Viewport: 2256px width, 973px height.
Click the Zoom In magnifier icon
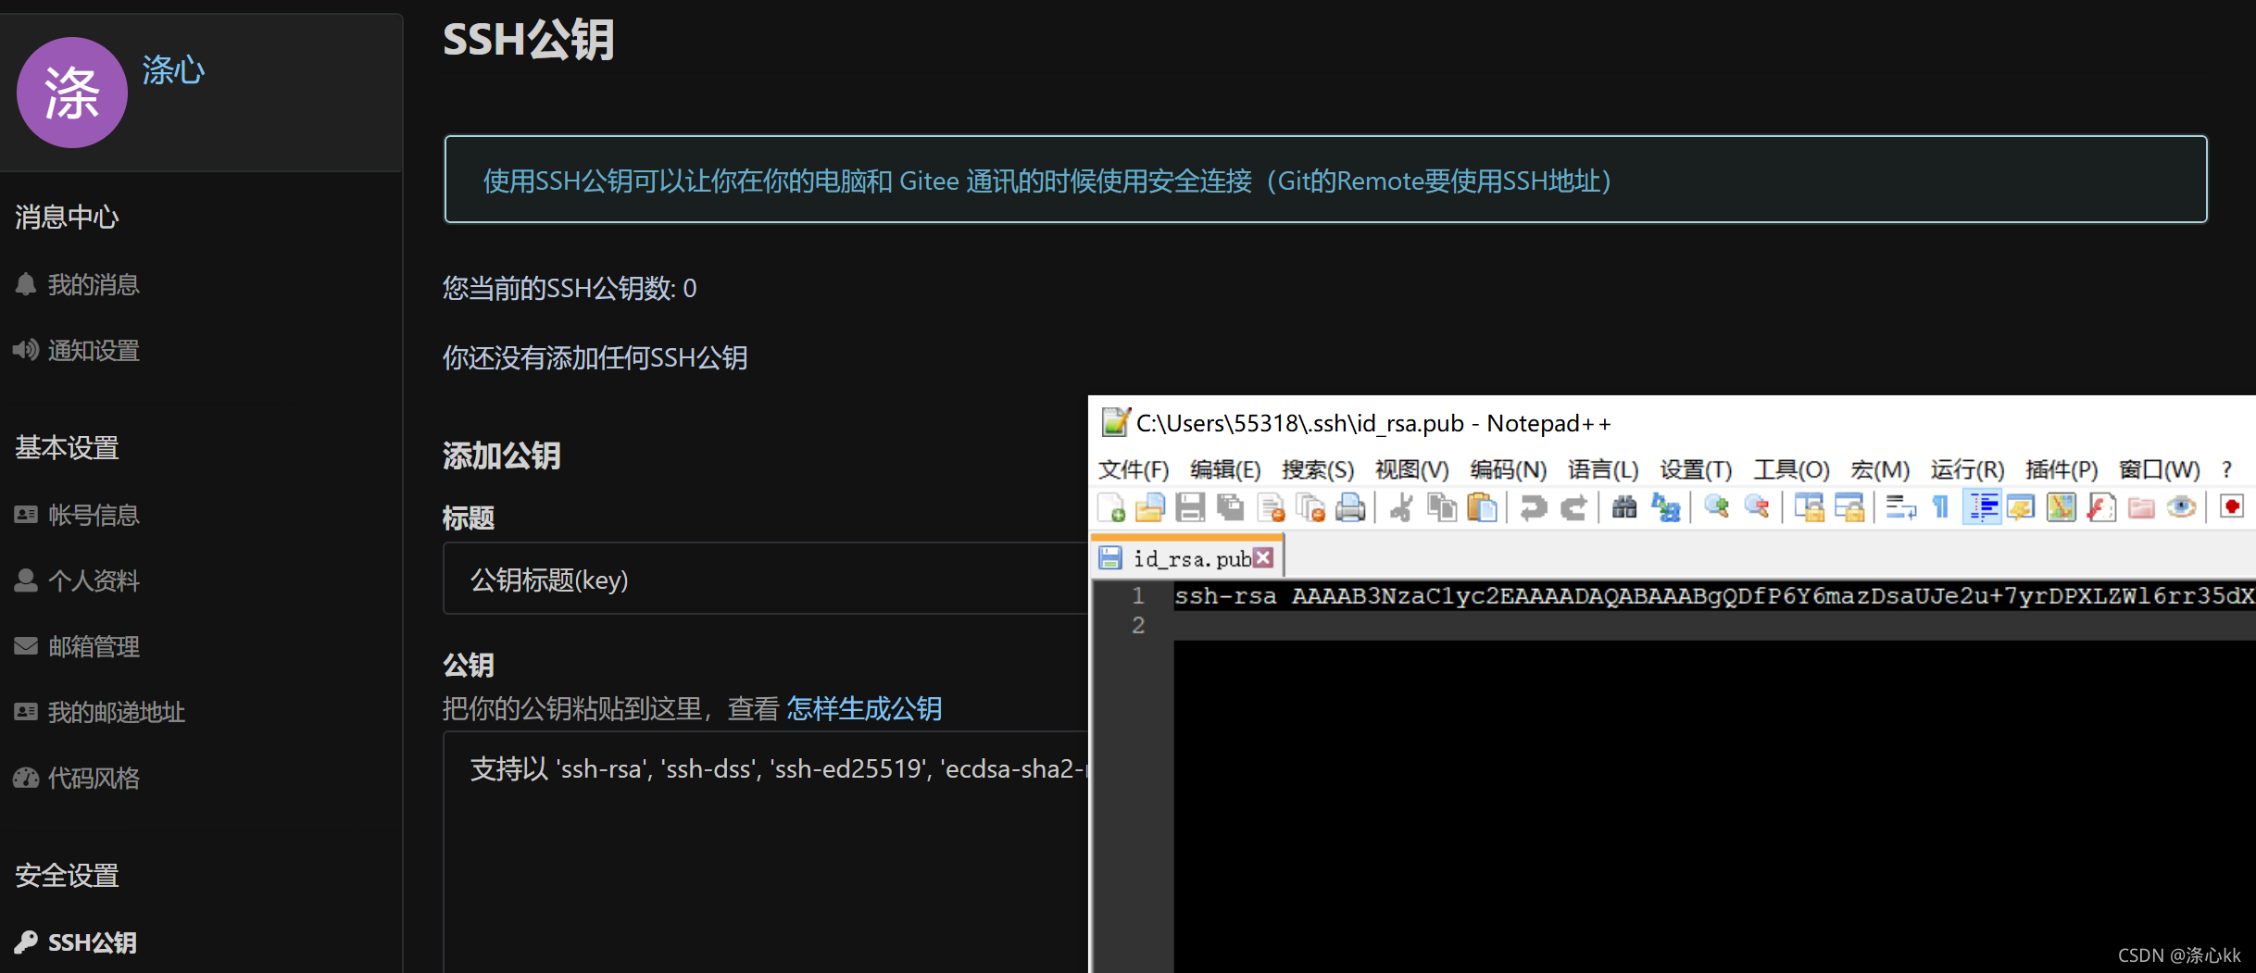[x=1716, y=507]
